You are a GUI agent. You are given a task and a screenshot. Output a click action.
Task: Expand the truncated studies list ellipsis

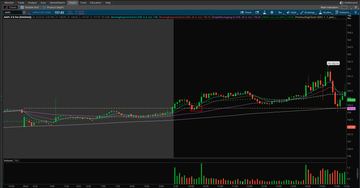click(x=336, y=17)
